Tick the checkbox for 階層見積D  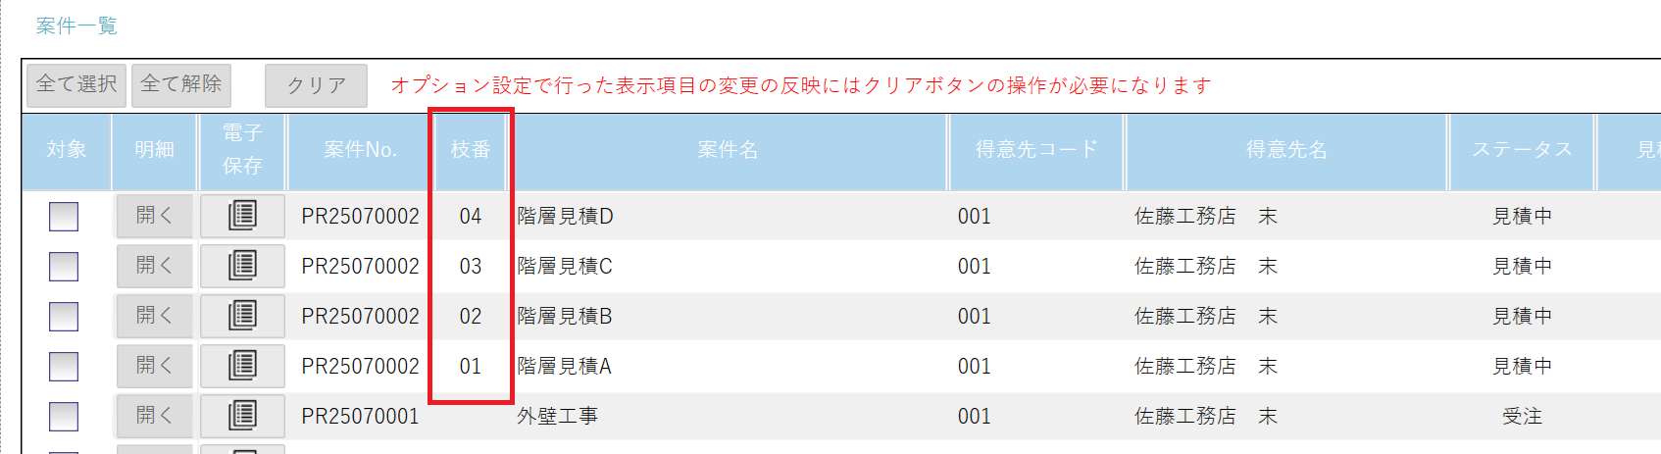64,217
